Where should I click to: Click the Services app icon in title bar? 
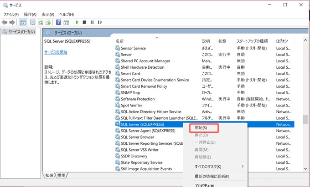click(5, 5)
